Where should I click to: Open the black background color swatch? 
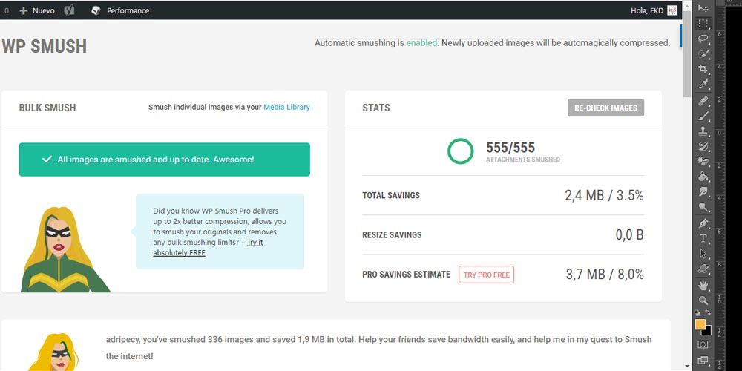point(708,332)
